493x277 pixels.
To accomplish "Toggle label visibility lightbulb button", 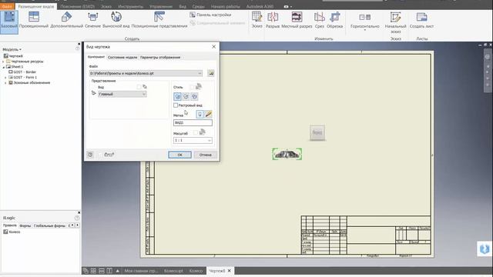I will tap(200, 115).
